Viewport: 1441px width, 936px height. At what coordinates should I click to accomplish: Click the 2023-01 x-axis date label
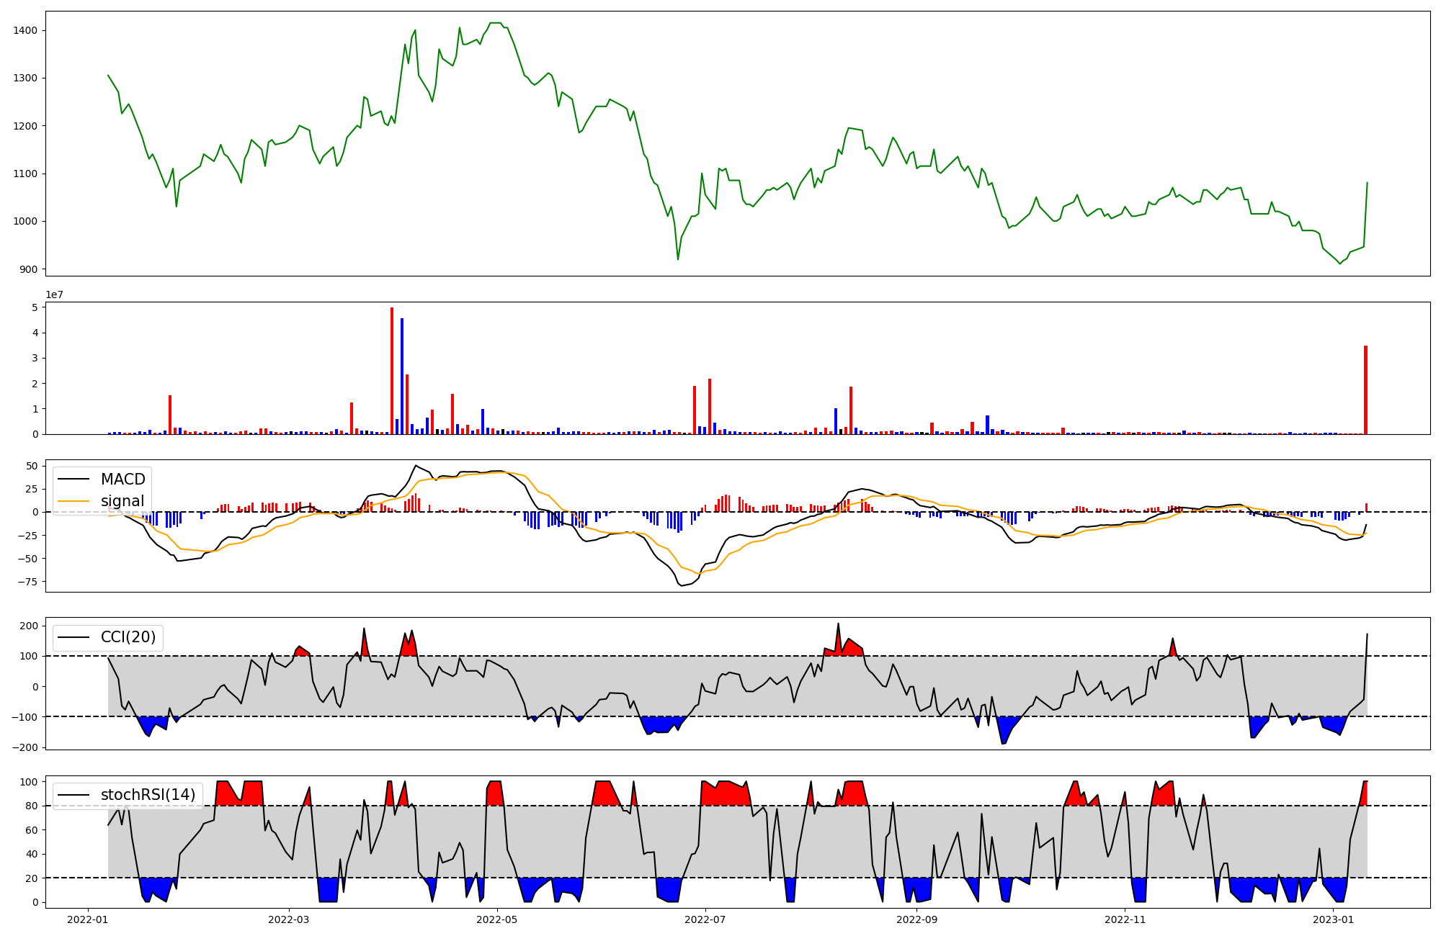[x=1333, y=919]
